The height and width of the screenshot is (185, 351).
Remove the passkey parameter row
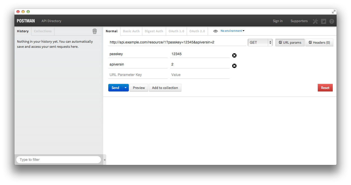(234, 55)
